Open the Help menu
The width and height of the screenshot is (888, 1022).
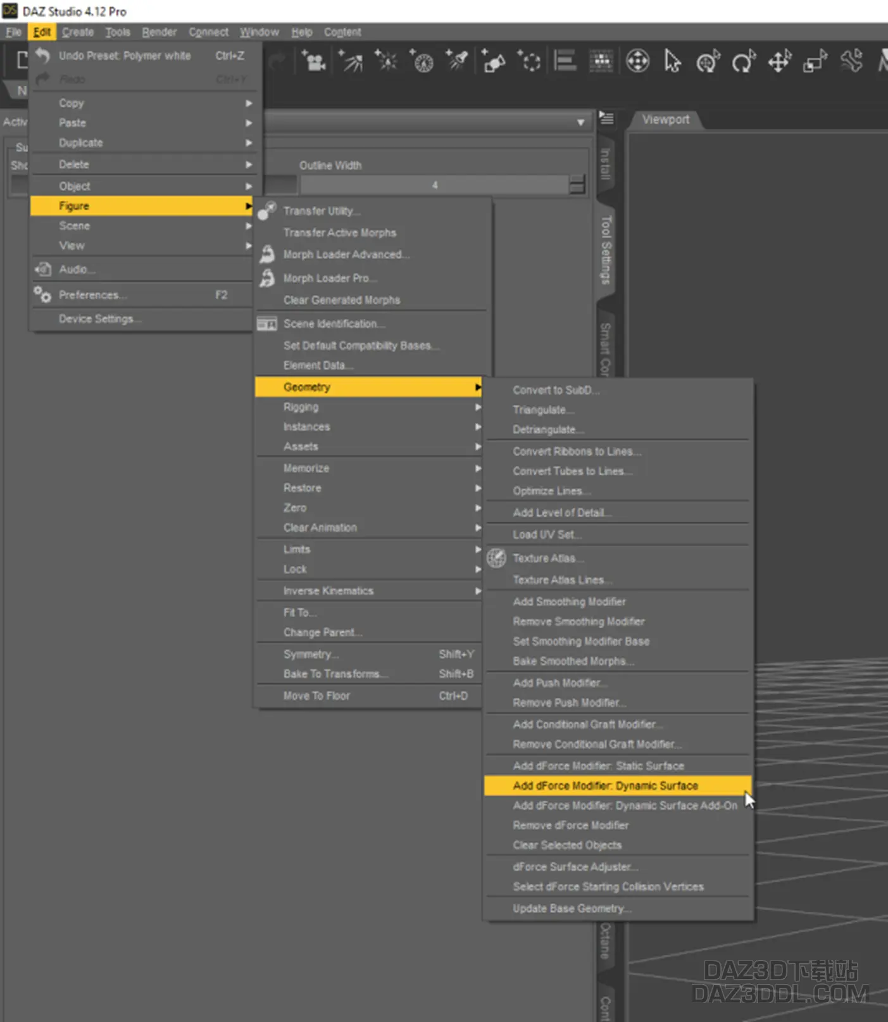point(302,32)
